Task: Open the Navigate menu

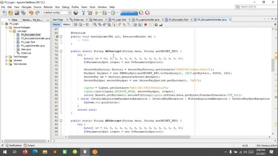Action: pos(26,7)
